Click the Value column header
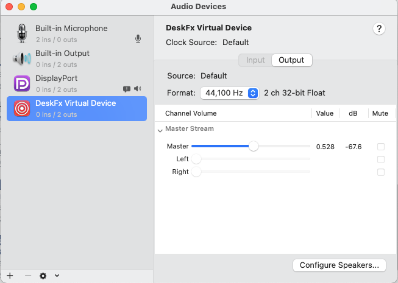The height and width of the screenshot is (283, 398). [325, 113]
